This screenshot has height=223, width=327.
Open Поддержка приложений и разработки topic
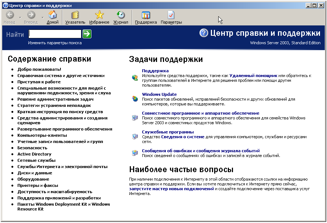pyautogui.click(x=59, y=198)
